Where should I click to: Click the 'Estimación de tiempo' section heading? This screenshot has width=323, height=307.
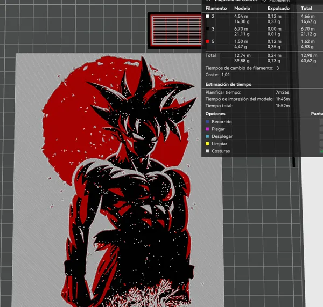(228, 84)
